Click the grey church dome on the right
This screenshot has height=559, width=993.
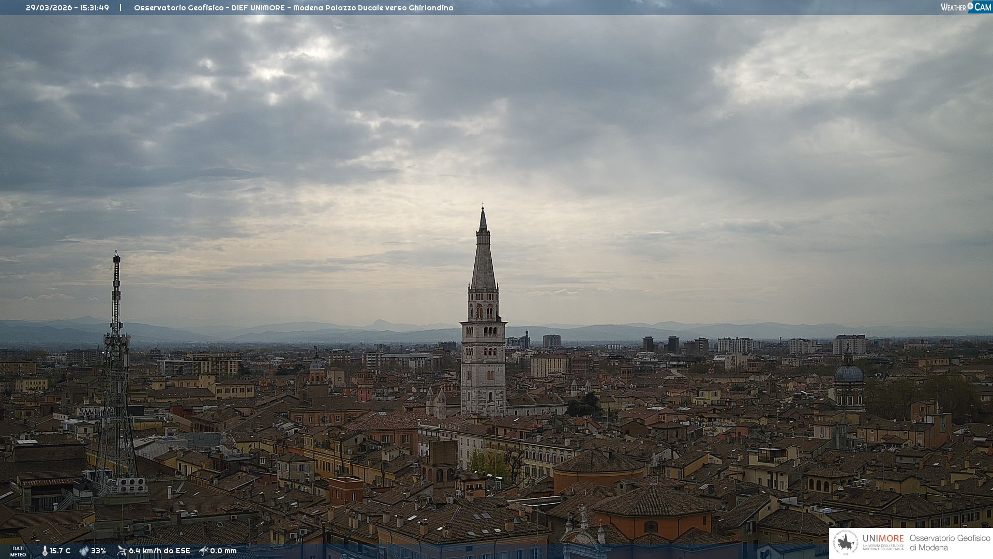coord(849,373)
